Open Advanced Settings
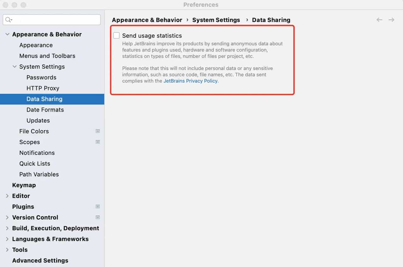The image size is (403, 267). coord(40,260)
